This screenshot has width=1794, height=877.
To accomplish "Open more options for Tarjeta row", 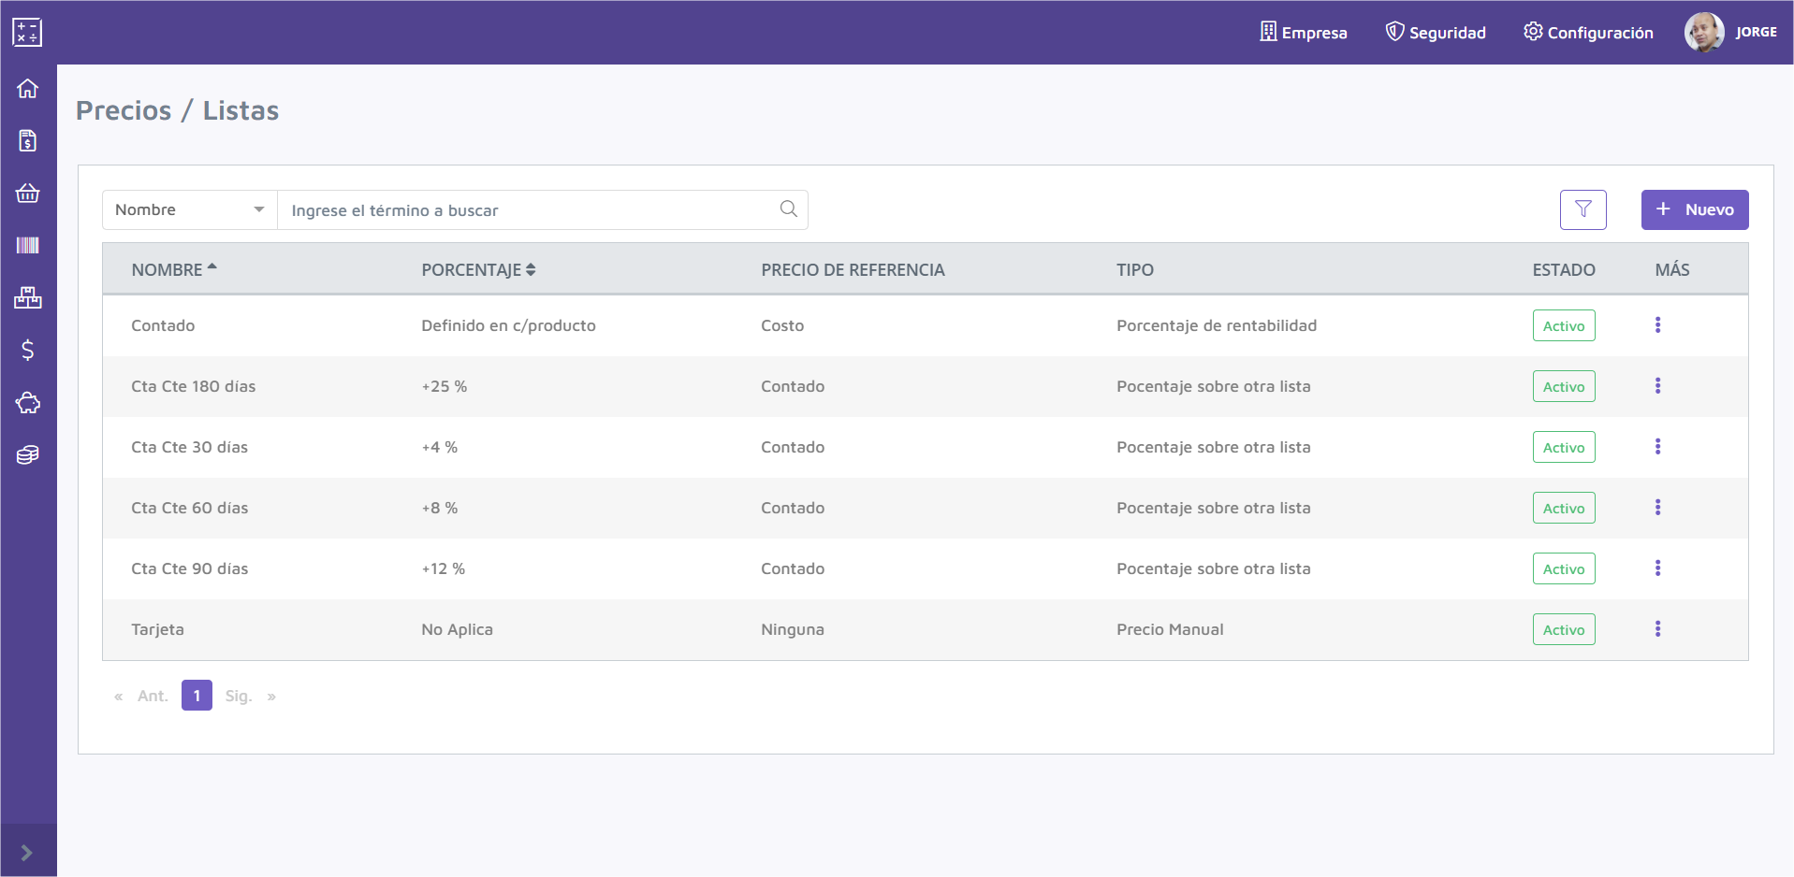I will coord(1657,628).
